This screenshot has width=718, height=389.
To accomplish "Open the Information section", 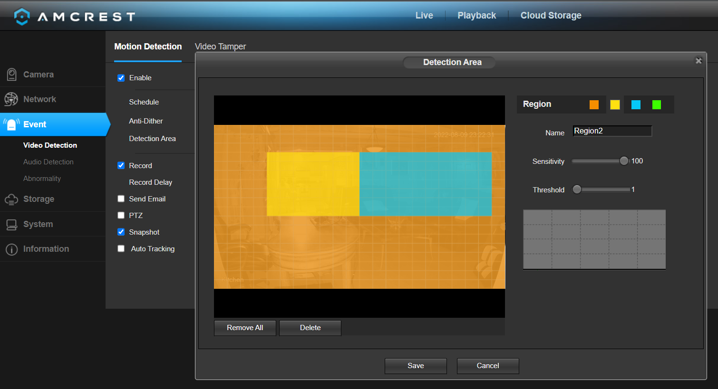I will 46,249.
